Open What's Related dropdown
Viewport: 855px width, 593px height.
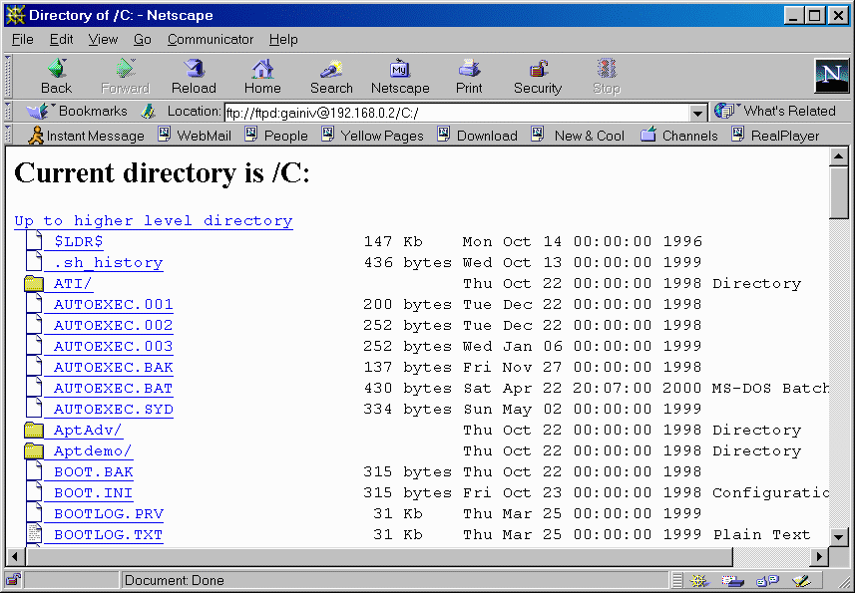775,111
